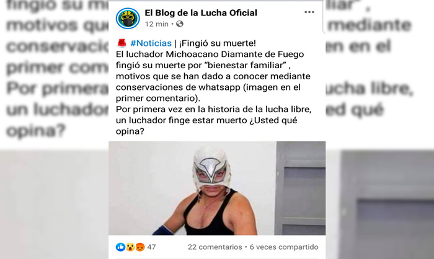Open El Blog de la Lucha Oficial page
The image size is (434, 259).
pyautogui.click(x=201, y=13)
